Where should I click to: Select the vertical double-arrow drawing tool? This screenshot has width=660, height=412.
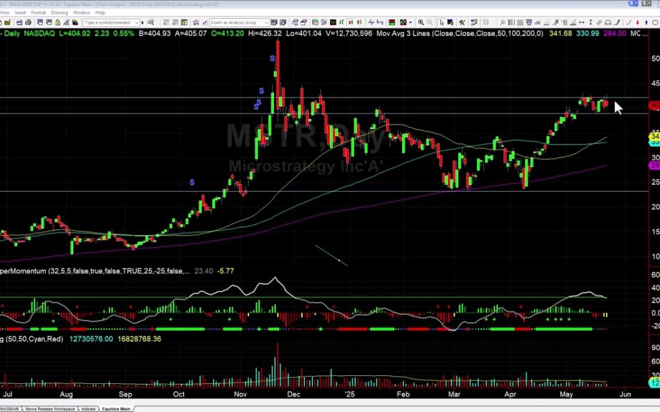coord(590,23)
